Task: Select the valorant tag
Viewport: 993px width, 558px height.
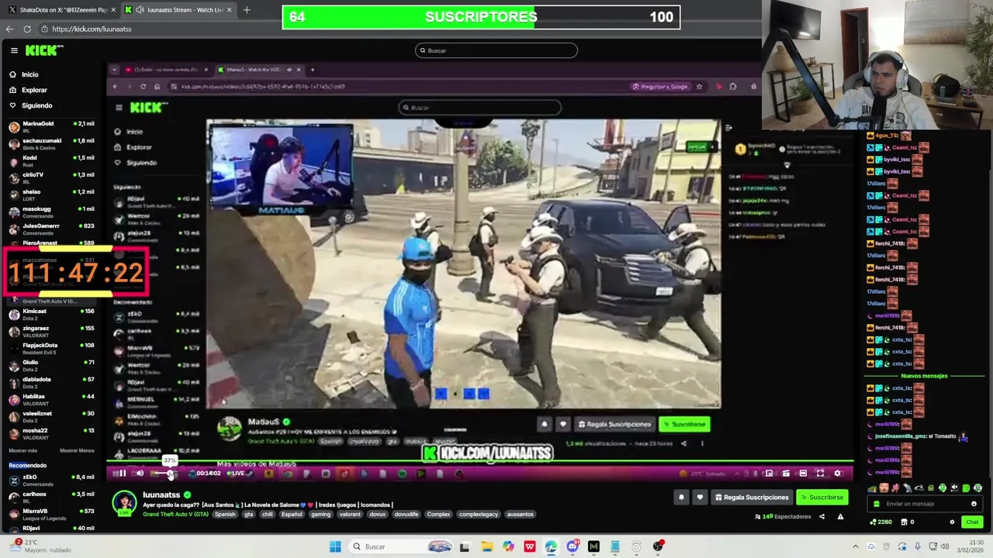Action: (x=350, y=514)
